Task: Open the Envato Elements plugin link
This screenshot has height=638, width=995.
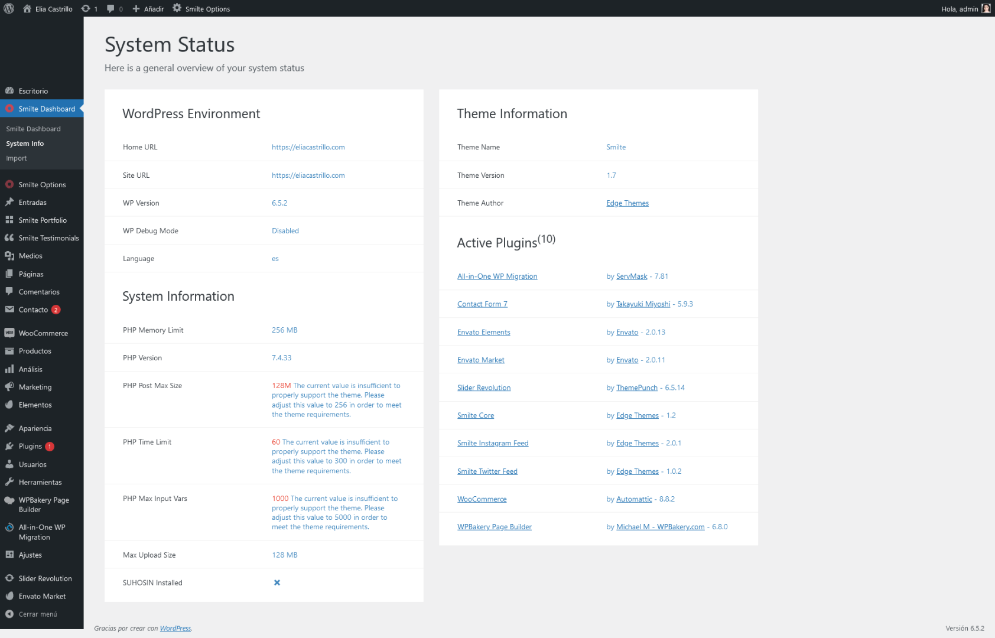Action: tap(483, 332)
